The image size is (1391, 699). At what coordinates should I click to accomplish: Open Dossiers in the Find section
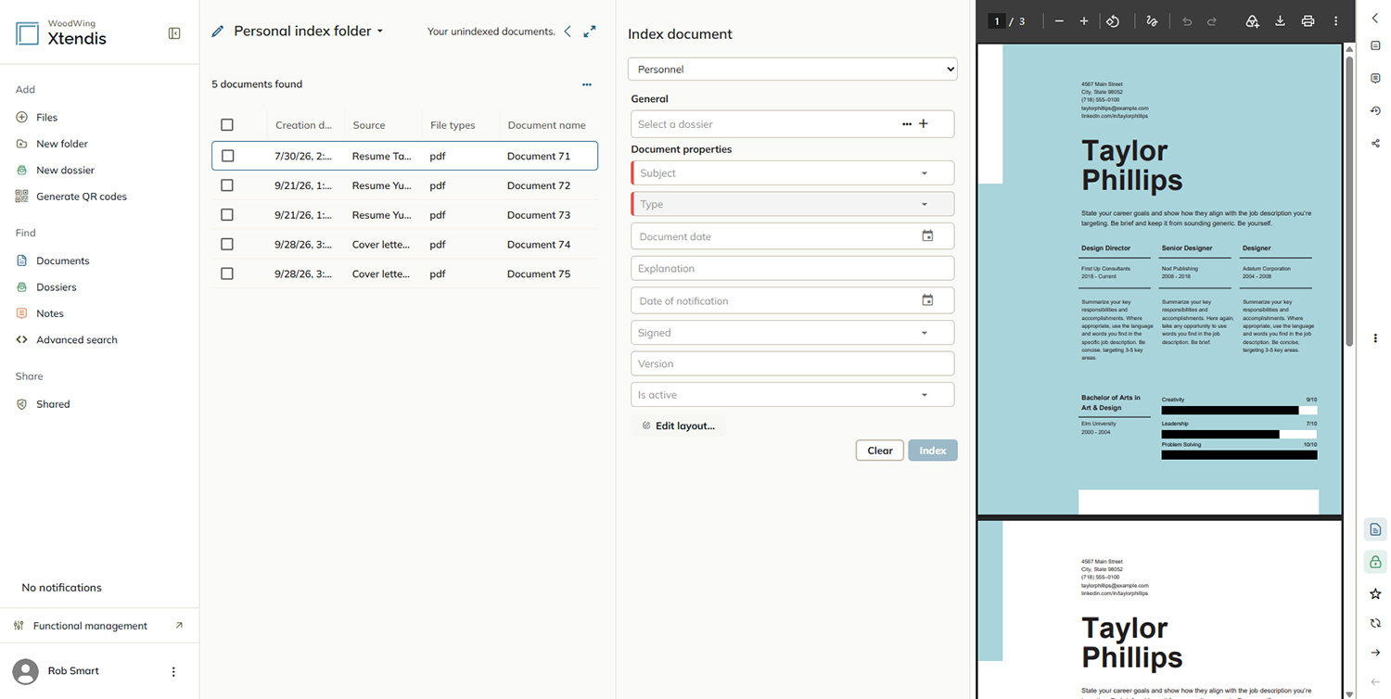46,287
